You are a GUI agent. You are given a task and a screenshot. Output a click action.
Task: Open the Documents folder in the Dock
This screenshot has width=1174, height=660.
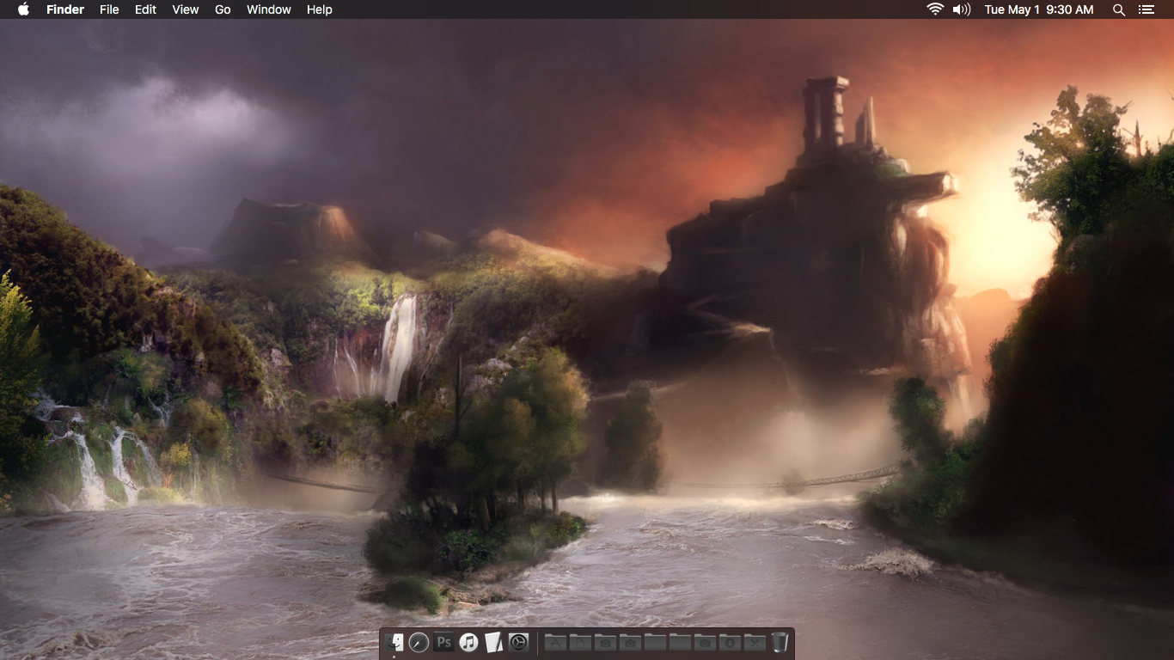(580, 642)
